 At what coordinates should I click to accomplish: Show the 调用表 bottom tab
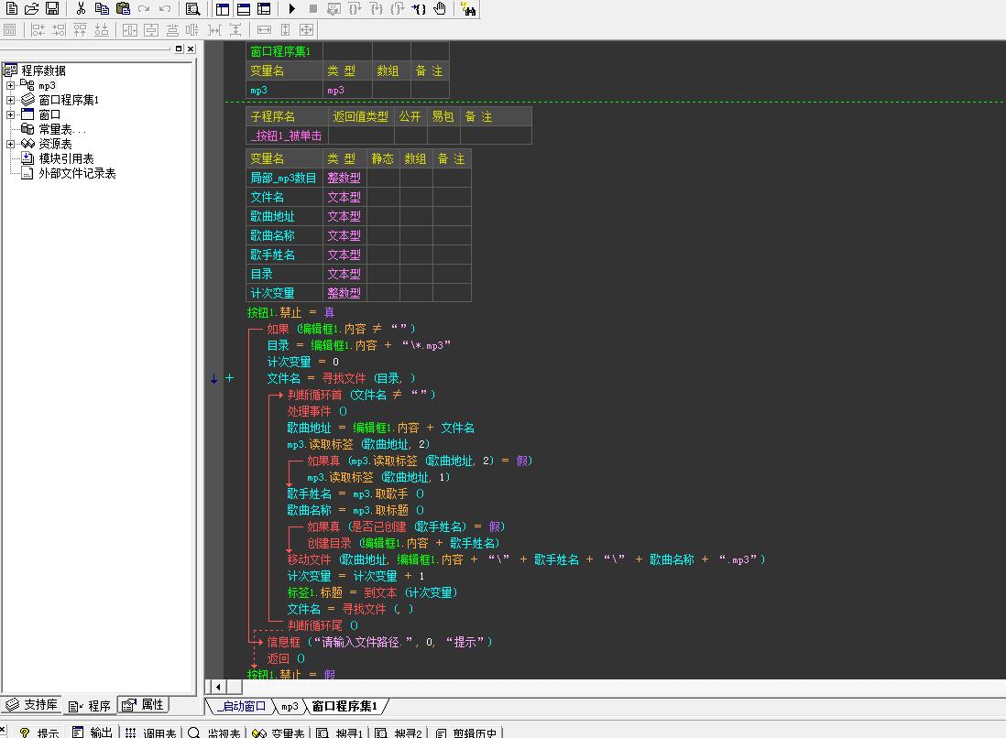[x=151, y=733]
